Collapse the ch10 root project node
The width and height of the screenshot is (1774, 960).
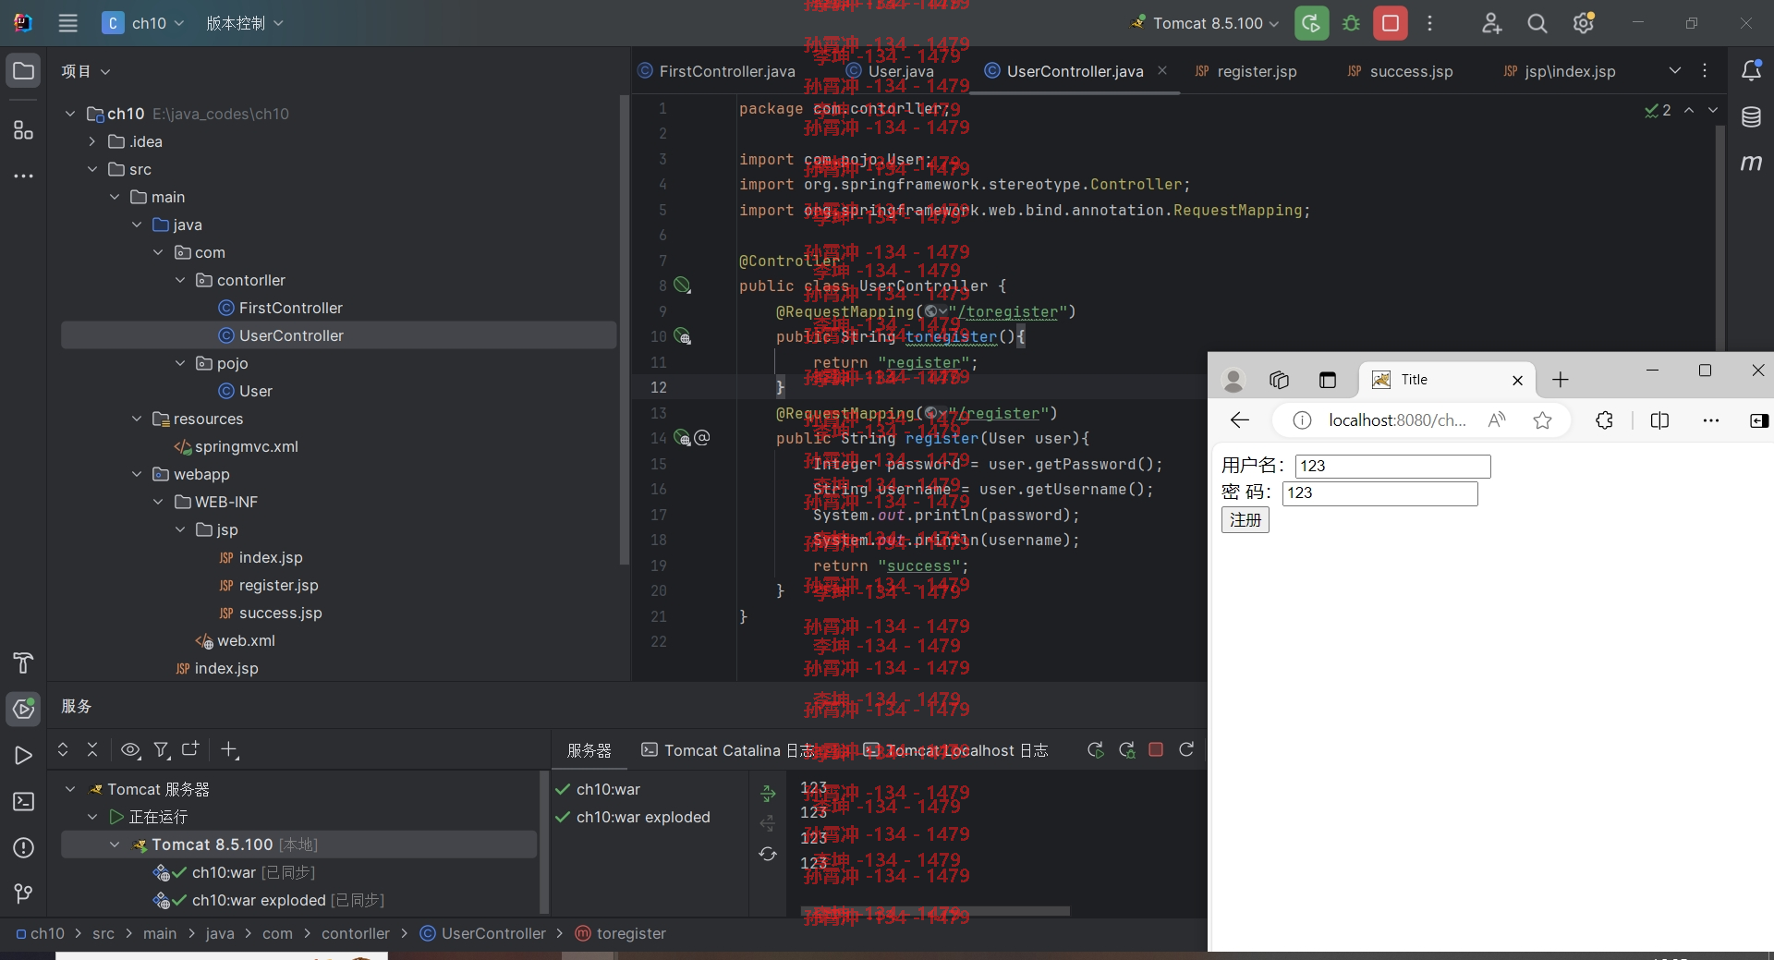pos(70,114)
